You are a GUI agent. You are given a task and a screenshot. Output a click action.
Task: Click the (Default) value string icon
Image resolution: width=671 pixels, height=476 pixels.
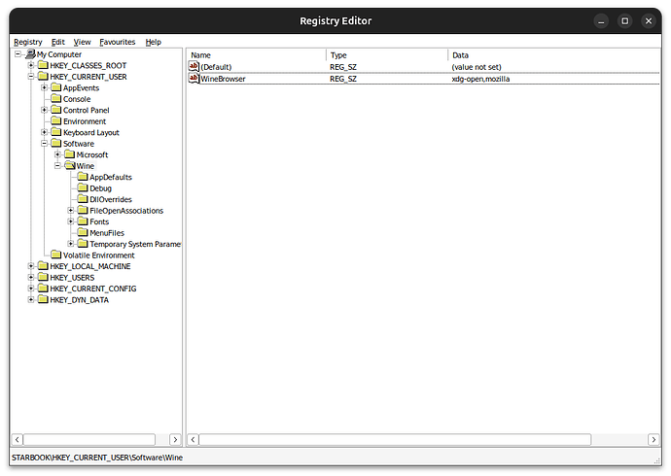(x=194, y=66)
